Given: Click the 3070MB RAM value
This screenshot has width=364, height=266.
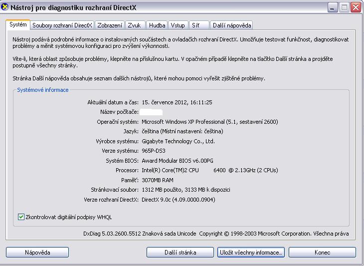Looking at the screenshot, I should [x=158, y=180].
